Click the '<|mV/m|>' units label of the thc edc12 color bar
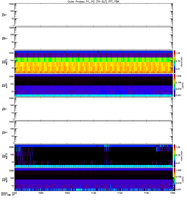 coord(182,156)
